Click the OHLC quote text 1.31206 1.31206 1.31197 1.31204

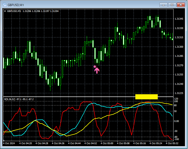[x=40, y=11]
